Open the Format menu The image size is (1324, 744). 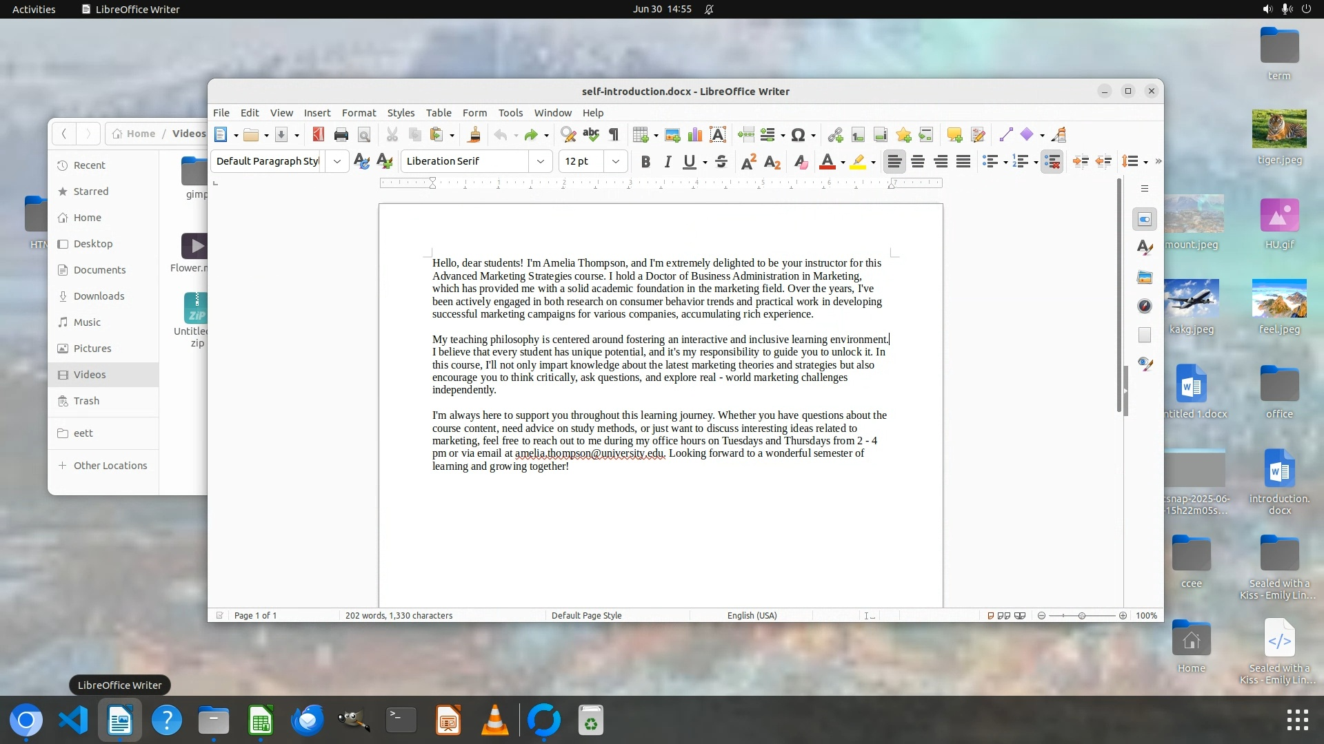(x=359, y=112)
